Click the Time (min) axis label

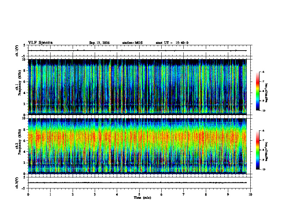click(x=142, y=198)
